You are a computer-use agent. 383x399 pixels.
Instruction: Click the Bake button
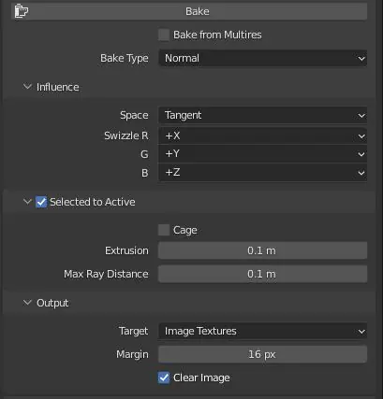(x=189, y=11)
